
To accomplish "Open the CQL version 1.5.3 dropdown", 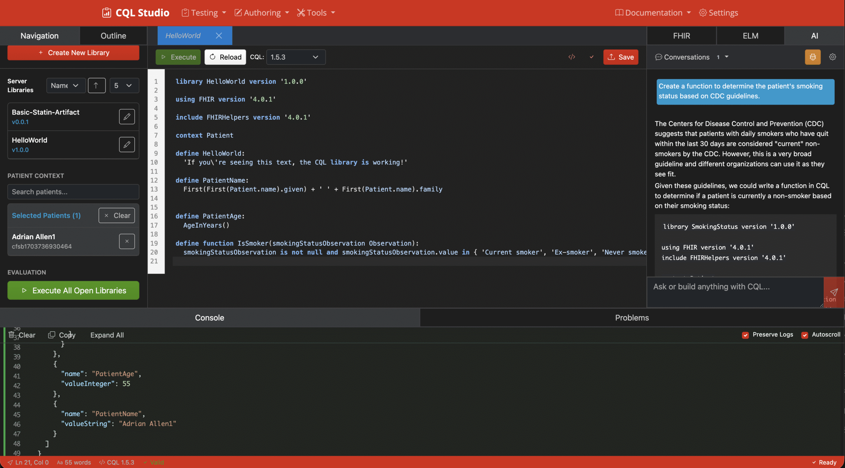I will [295, 57].
